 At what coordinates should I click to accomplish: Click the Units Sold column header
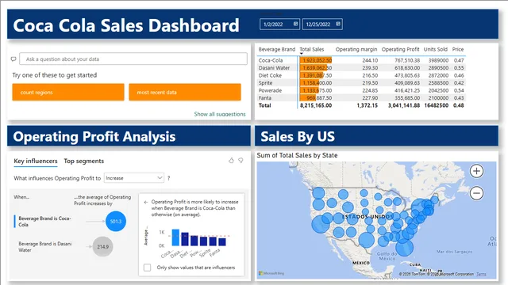(x=436, y=49)
